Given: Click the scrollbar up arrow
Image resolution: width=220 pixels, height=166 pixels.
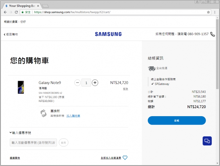Looking at the screenshot, I should (x=217, y=18).
